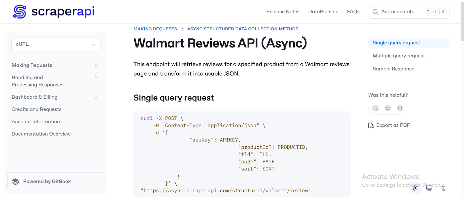Click the "sort": SORT code line

click(258, 169)
